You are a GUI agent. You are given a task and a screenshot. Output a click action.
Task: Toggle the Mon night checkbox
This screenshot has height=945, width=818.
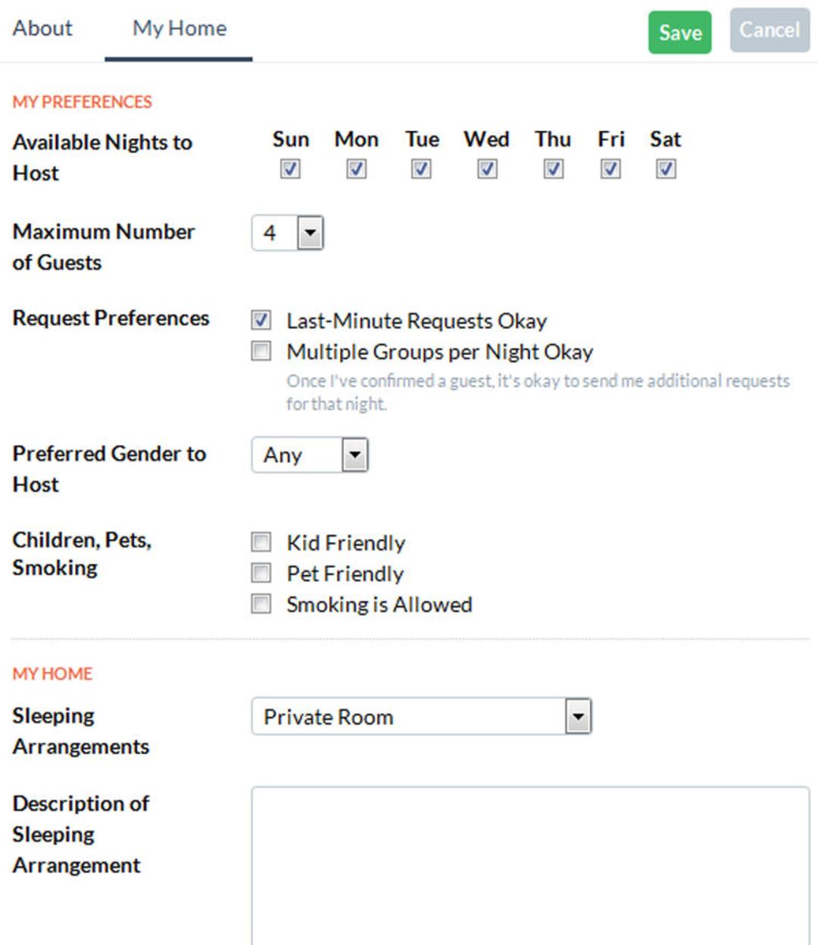click(356, 169)
